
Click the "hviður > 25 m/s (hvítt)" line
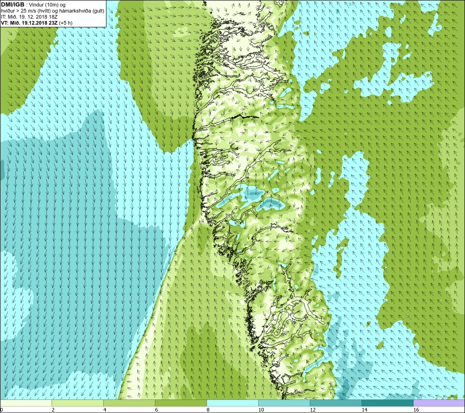tap(26, 11)
